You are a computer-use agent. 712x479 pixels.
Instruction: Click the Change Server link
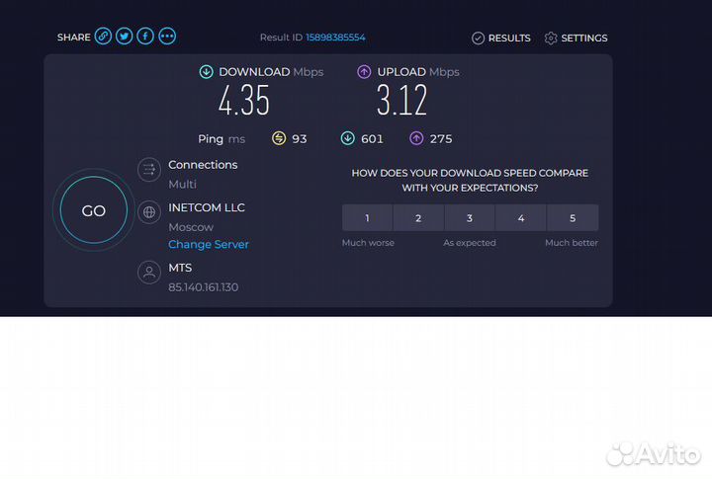[208, 244]
